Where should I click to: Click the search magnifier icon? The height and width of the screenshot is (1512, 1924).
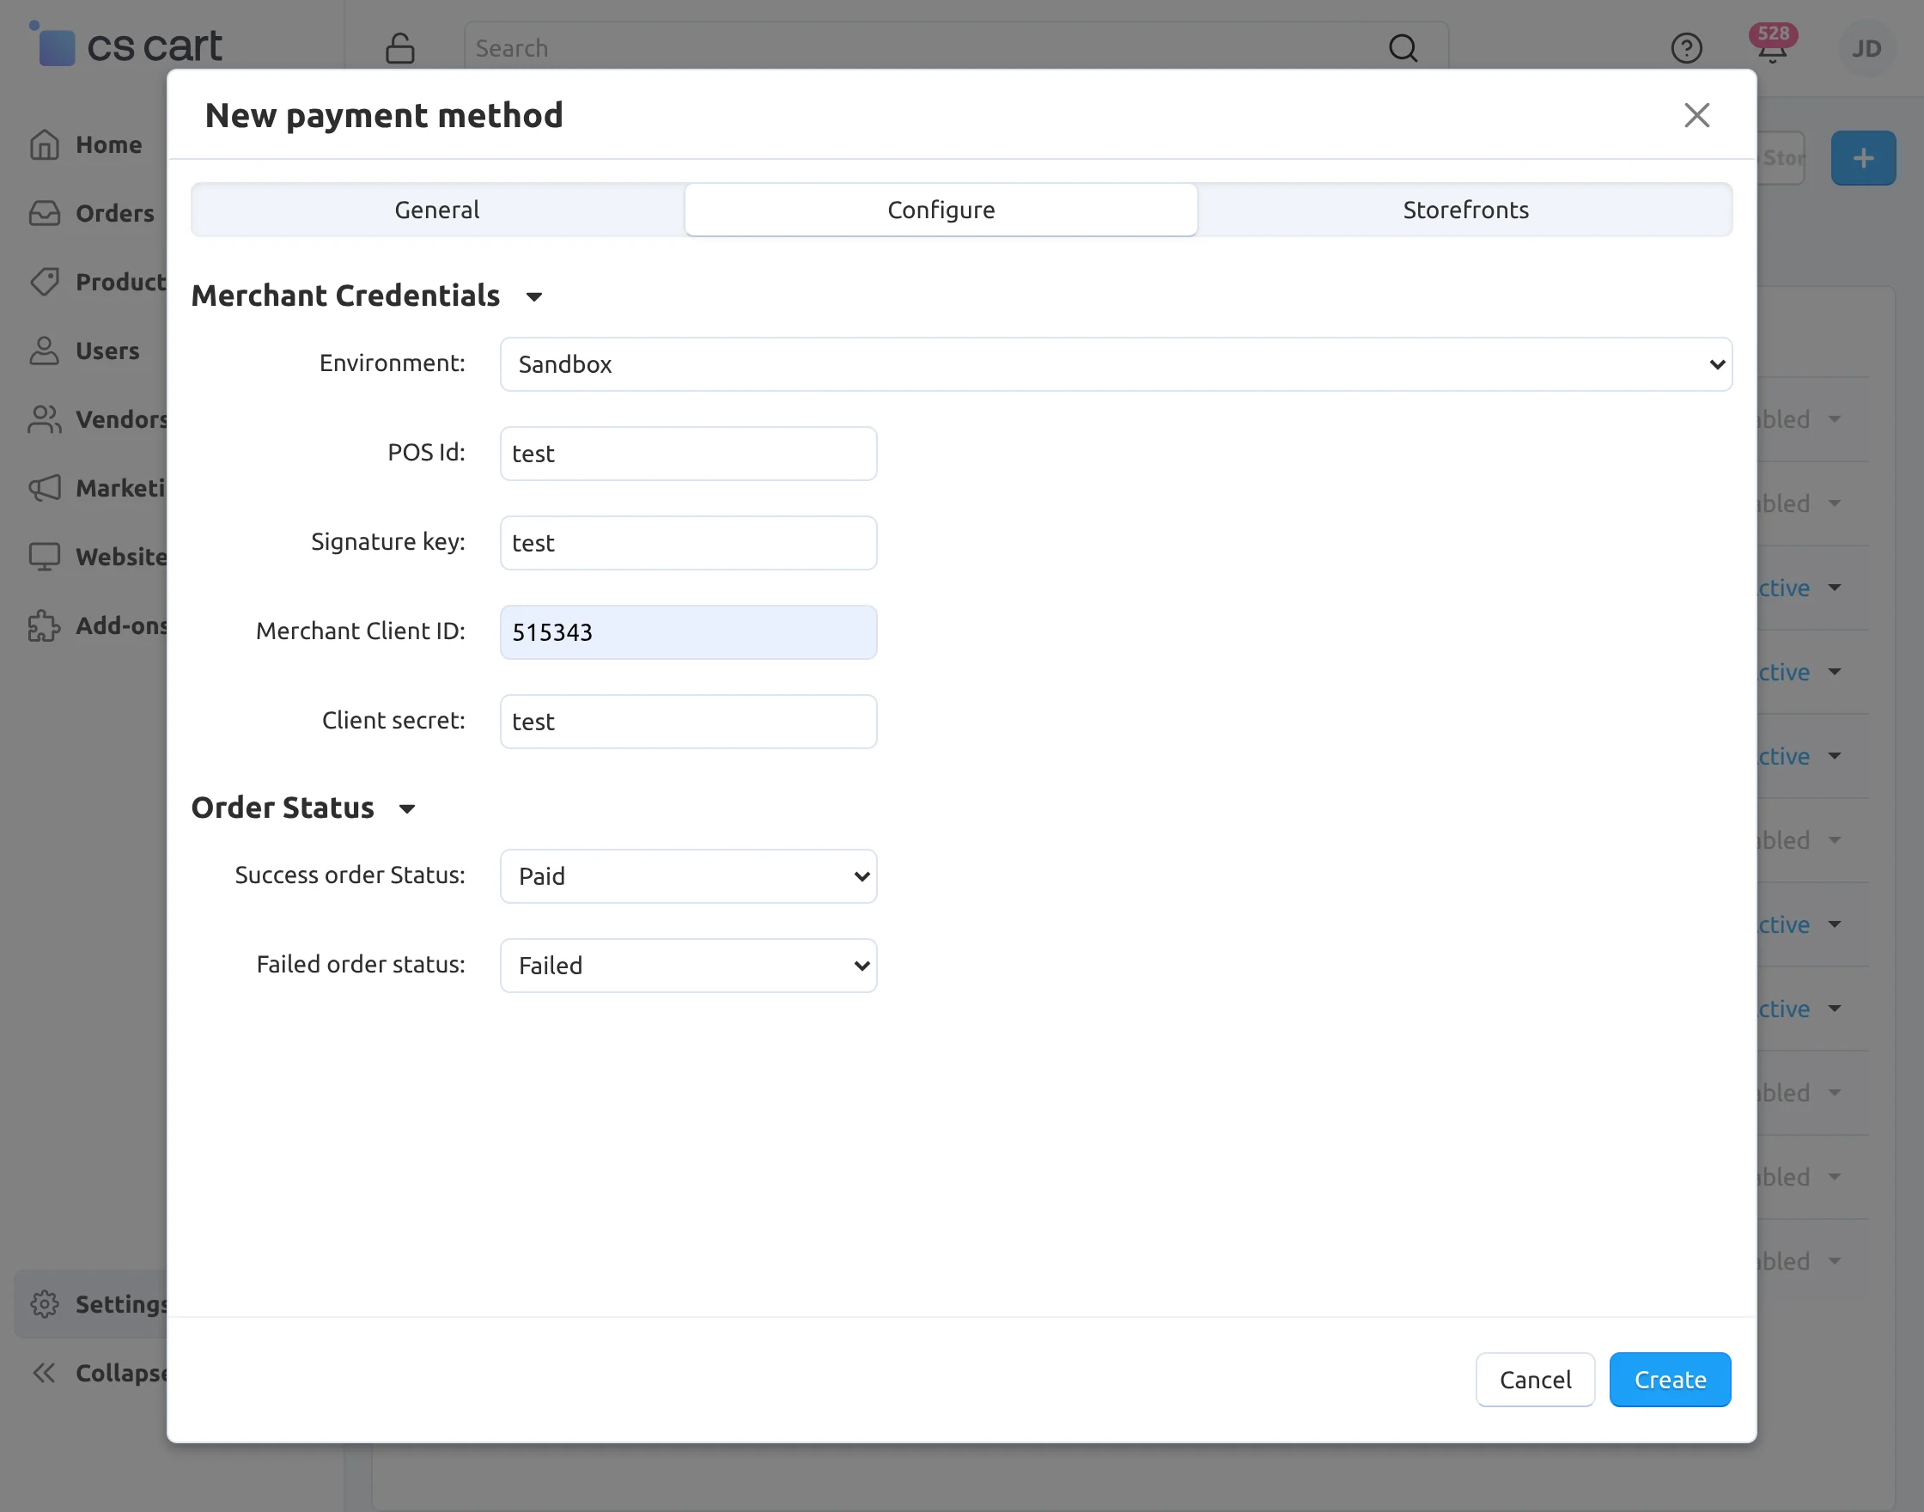tap(1403, 48)
